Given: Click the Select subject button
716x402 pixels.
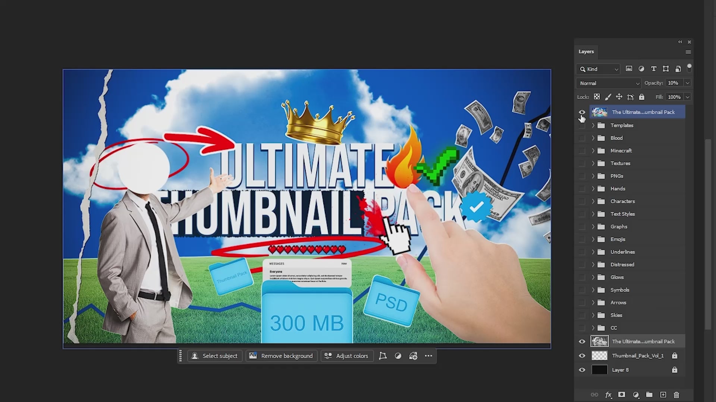Looking at the screenshot, I should tap(215, 356).
